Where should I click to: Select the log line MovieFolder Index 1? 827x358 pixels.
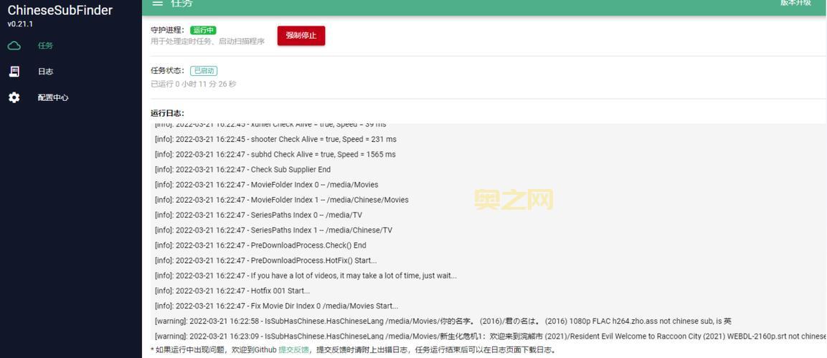click(x=282, y=200)
